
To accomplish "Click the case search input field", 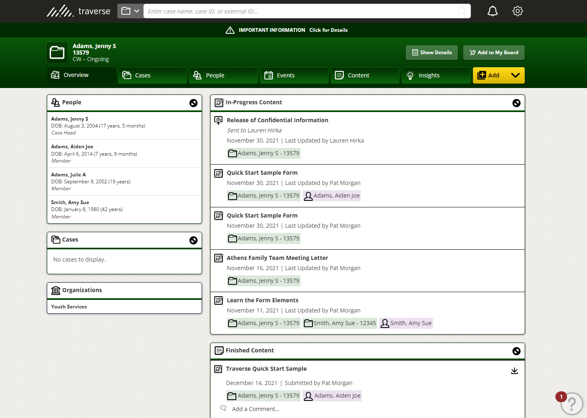I will tap(301, 11).
